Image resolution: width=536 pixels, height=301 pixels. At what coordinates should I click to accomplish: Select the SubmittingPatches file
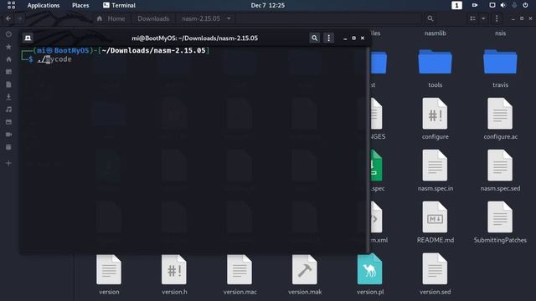(x=500, y=222)
